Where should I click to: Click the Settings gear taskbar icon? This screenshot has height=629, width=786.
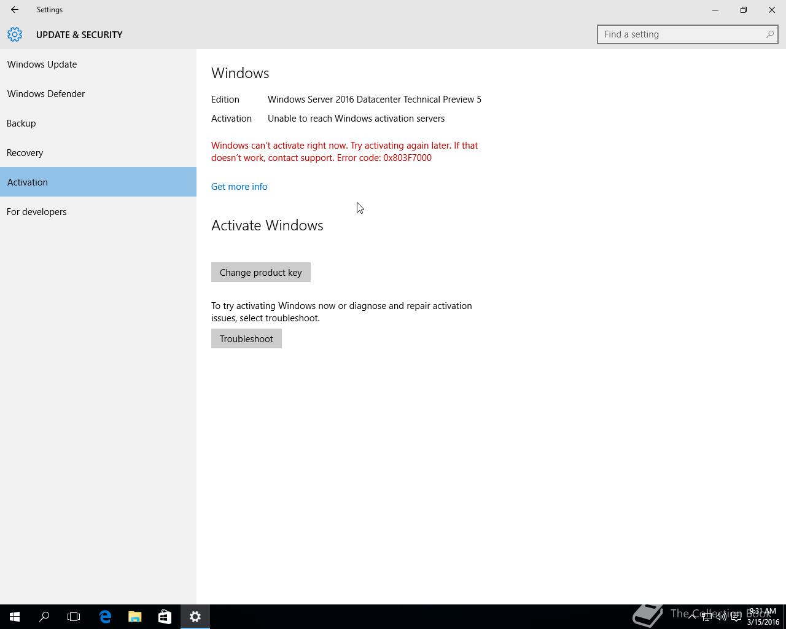[x=195, y=617]
